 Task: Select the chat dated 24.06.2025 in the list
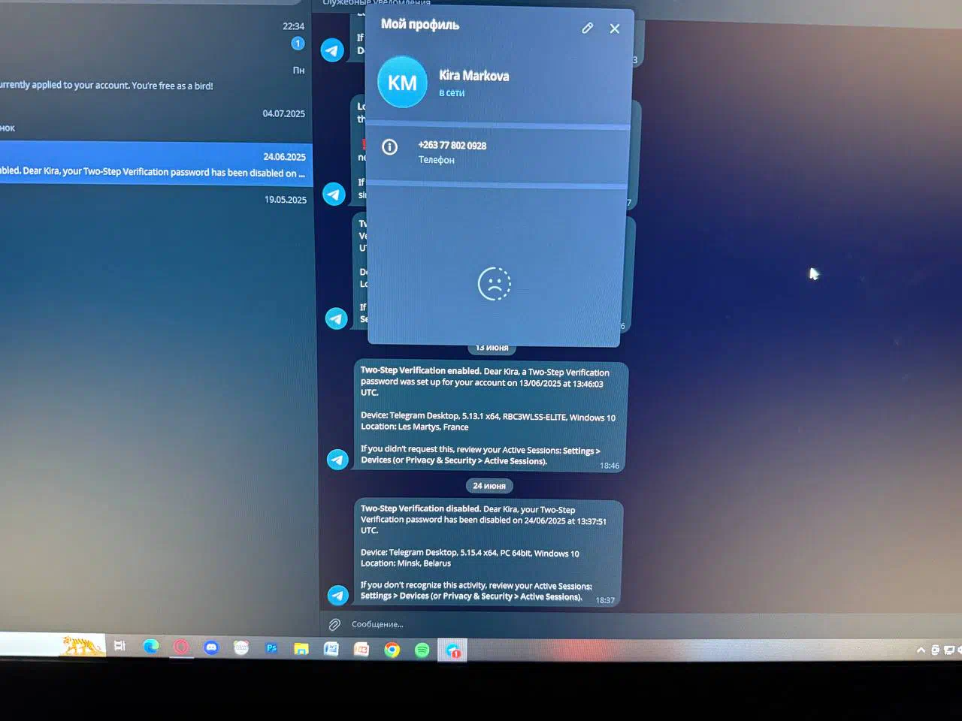pos(156,164)
